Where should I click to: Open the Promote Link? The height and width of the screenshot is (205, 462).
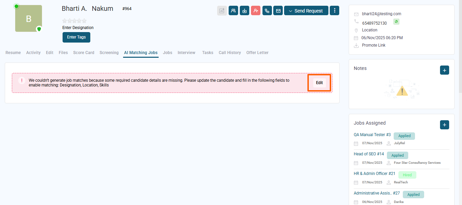click(x=373, y=45)
